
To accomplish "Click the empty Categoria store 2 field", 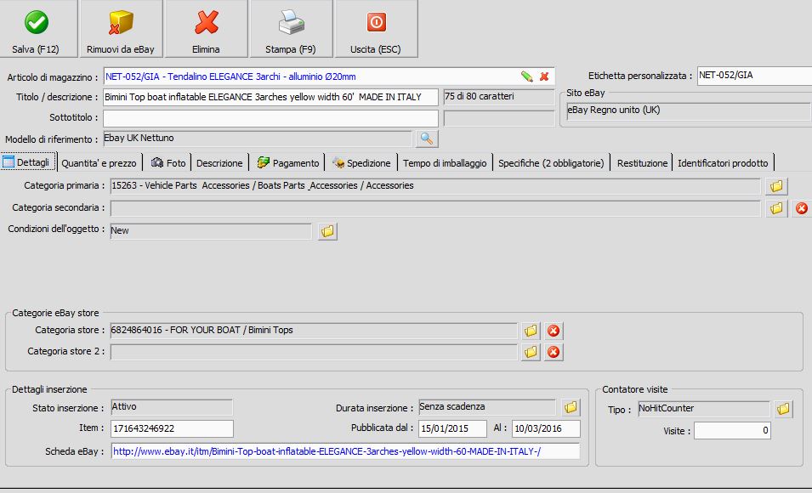I will coord(313,352).
